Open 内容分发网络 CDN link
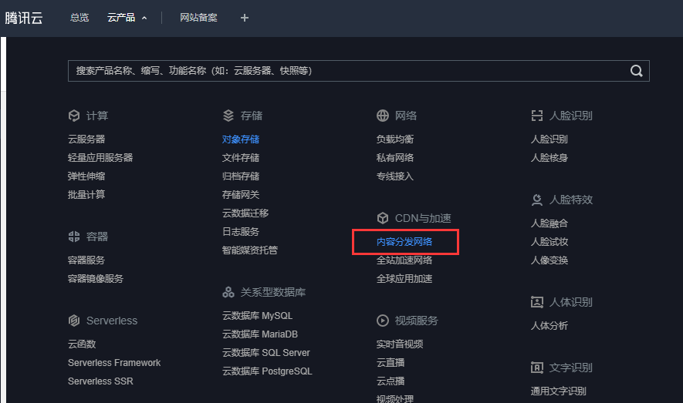The height and width of the screenshot is (403, 683). pyautogui.click(x=404, y=242)
